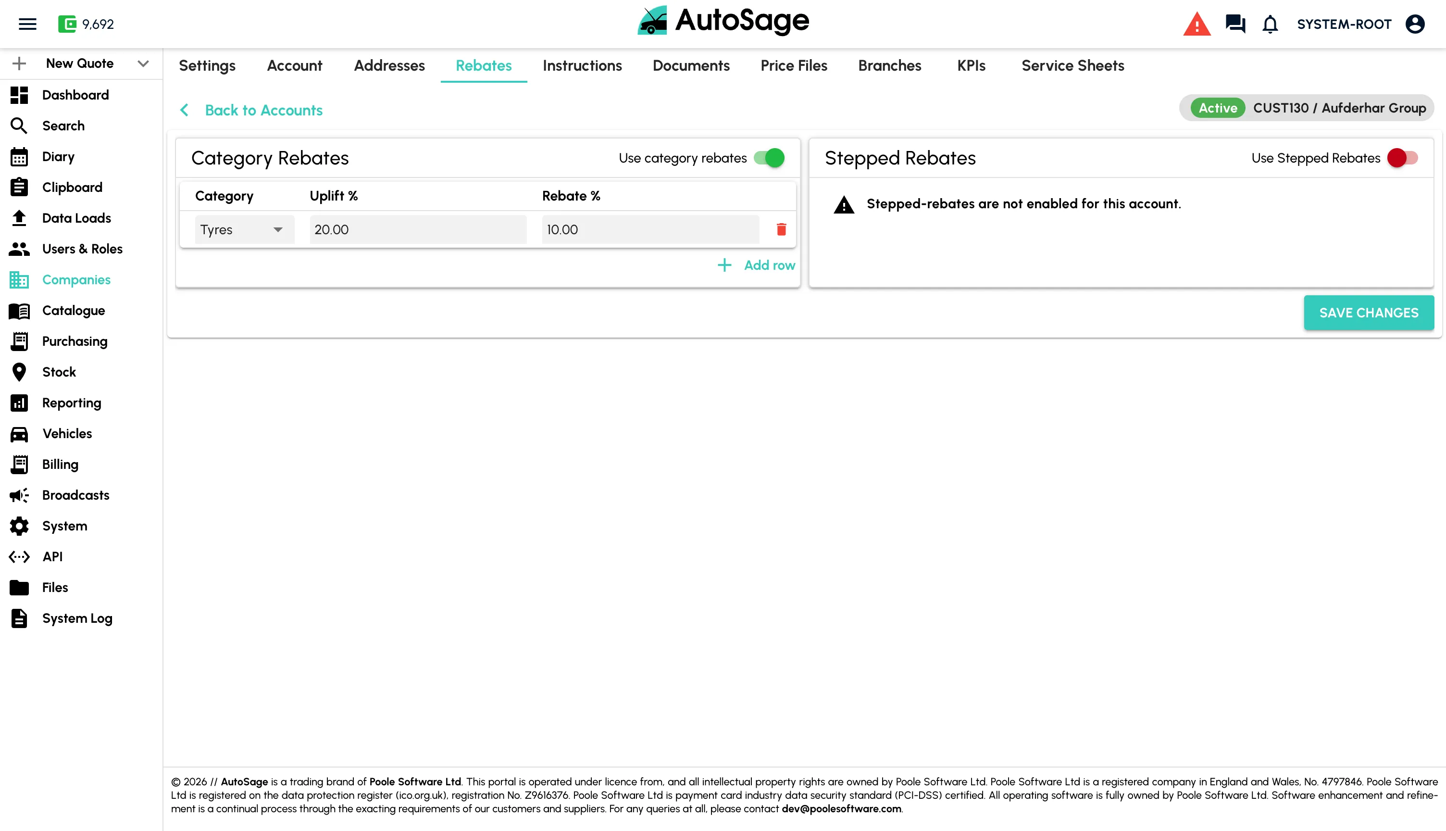This screenshot has width=1446, height=831.
Task: Click the 9,692 credits balance text
Action: pyautogui.click(x=98, y=24)
